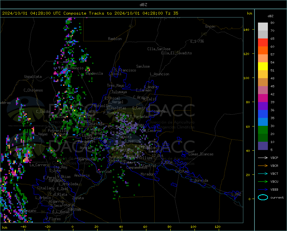This screenshot has width=287, height=231.
Task: Click the Mirador map label
Action: coord(147,174)
